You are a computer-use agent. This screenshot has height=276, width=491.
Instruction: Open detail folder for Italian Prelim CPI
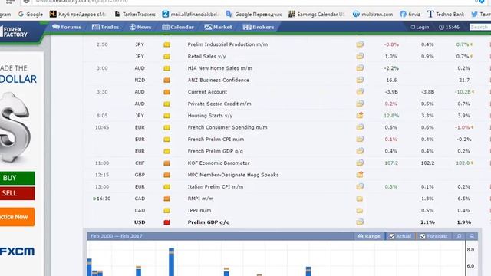[360, 187]
